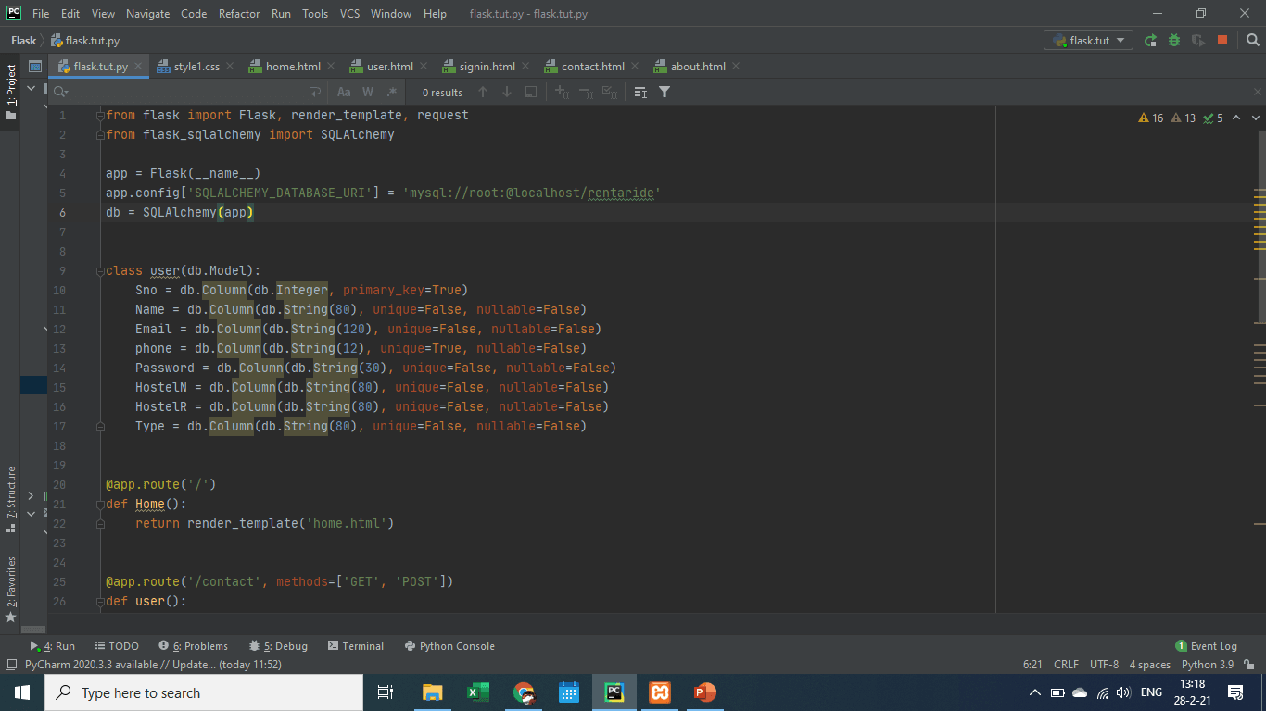Open the File menu
The height and width of the screenshot is (711, 1266).
[41, 13]
